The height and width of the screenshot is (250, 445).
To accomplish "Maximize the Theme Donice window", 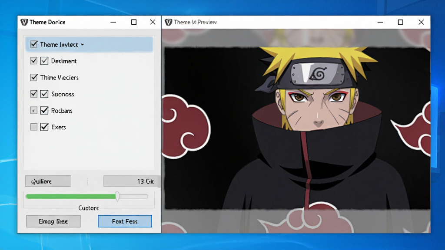I will pos(134,22).
